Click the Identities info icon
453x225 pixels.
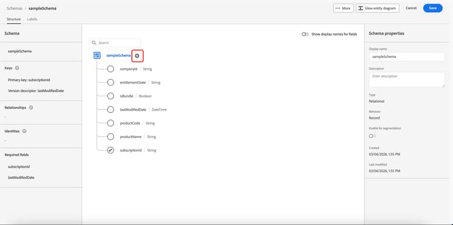(24, 131)
